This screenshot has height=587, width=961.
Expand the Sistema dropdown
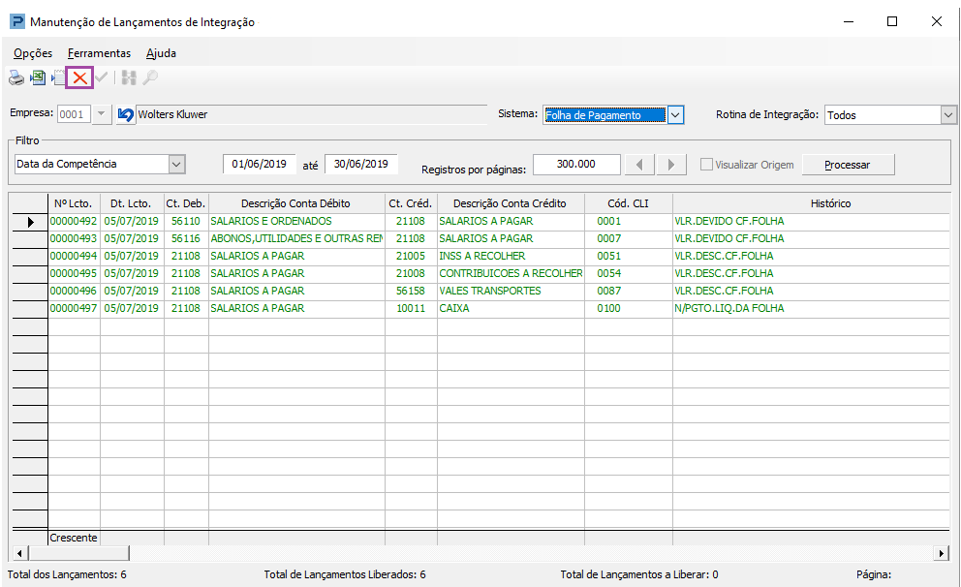[x=676, y=114]
